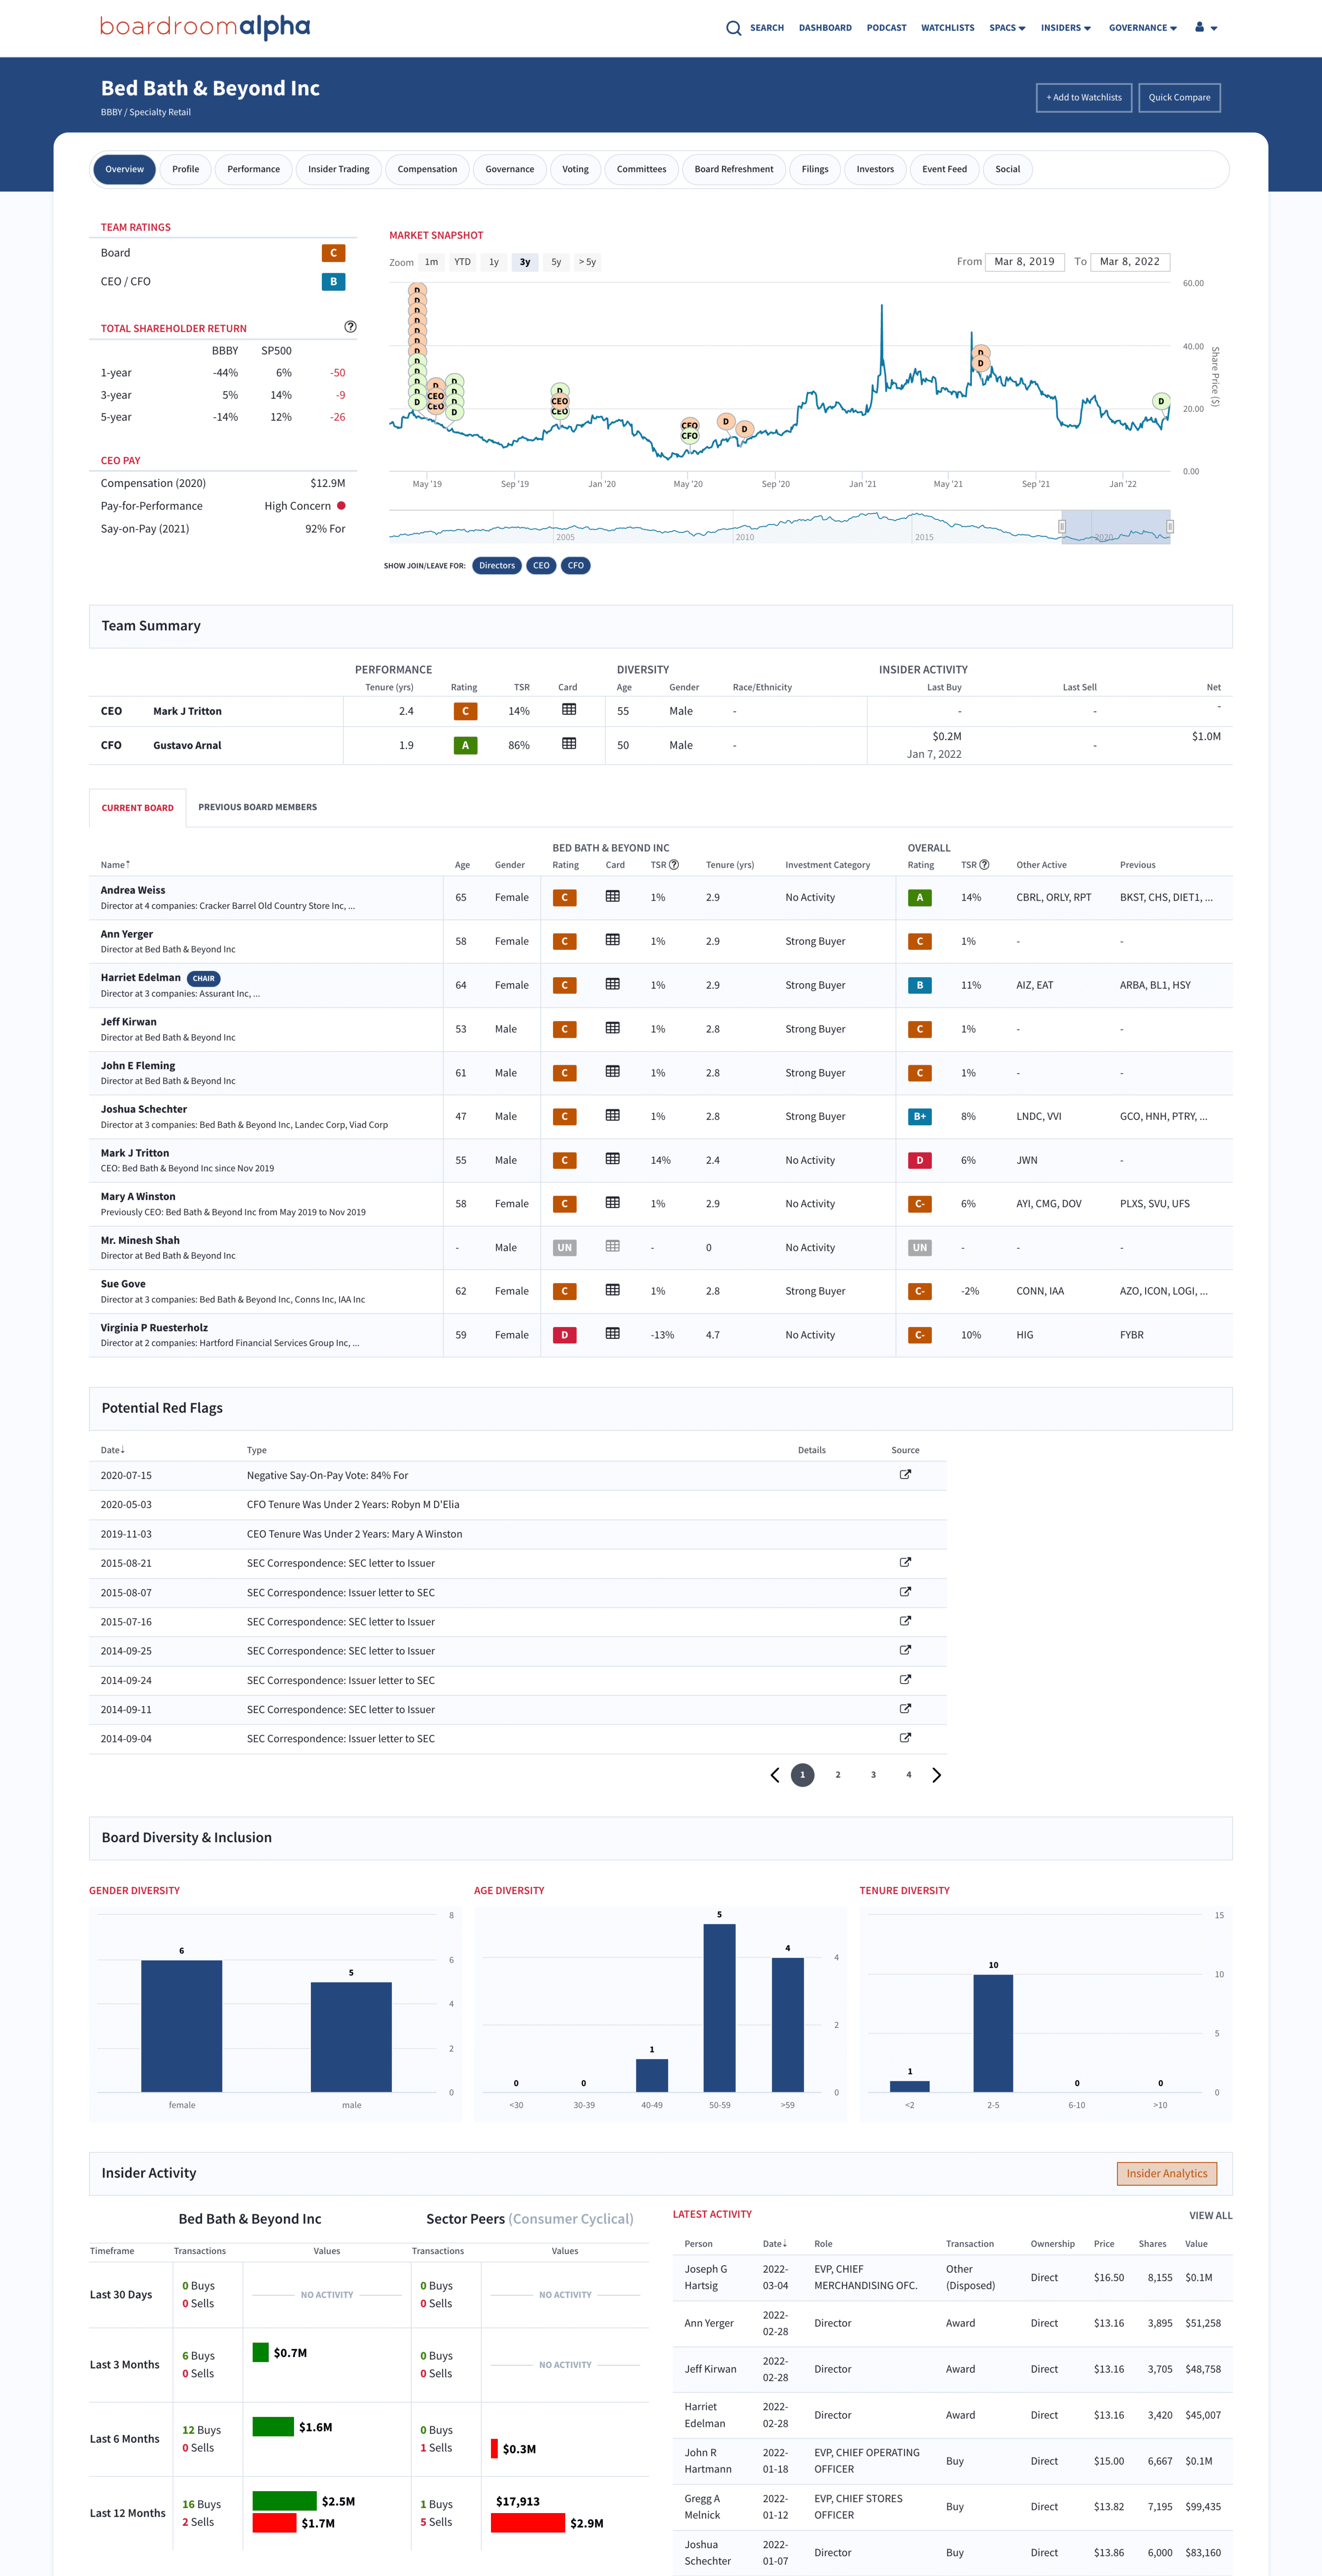This screenshot has width=1322, height=2576.
Task: Go to red flags page 3
Action: coord(873,1775)
